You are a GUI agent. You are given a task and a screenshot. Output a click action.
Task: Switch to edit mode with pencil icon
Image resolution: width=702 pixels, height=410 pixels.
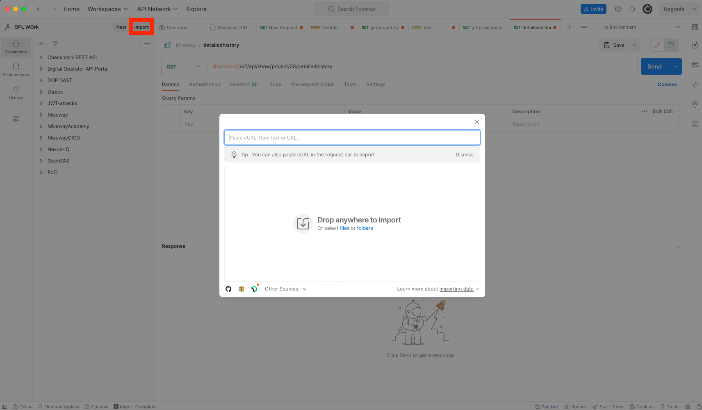pyautogui.click(x=657, y=45)
